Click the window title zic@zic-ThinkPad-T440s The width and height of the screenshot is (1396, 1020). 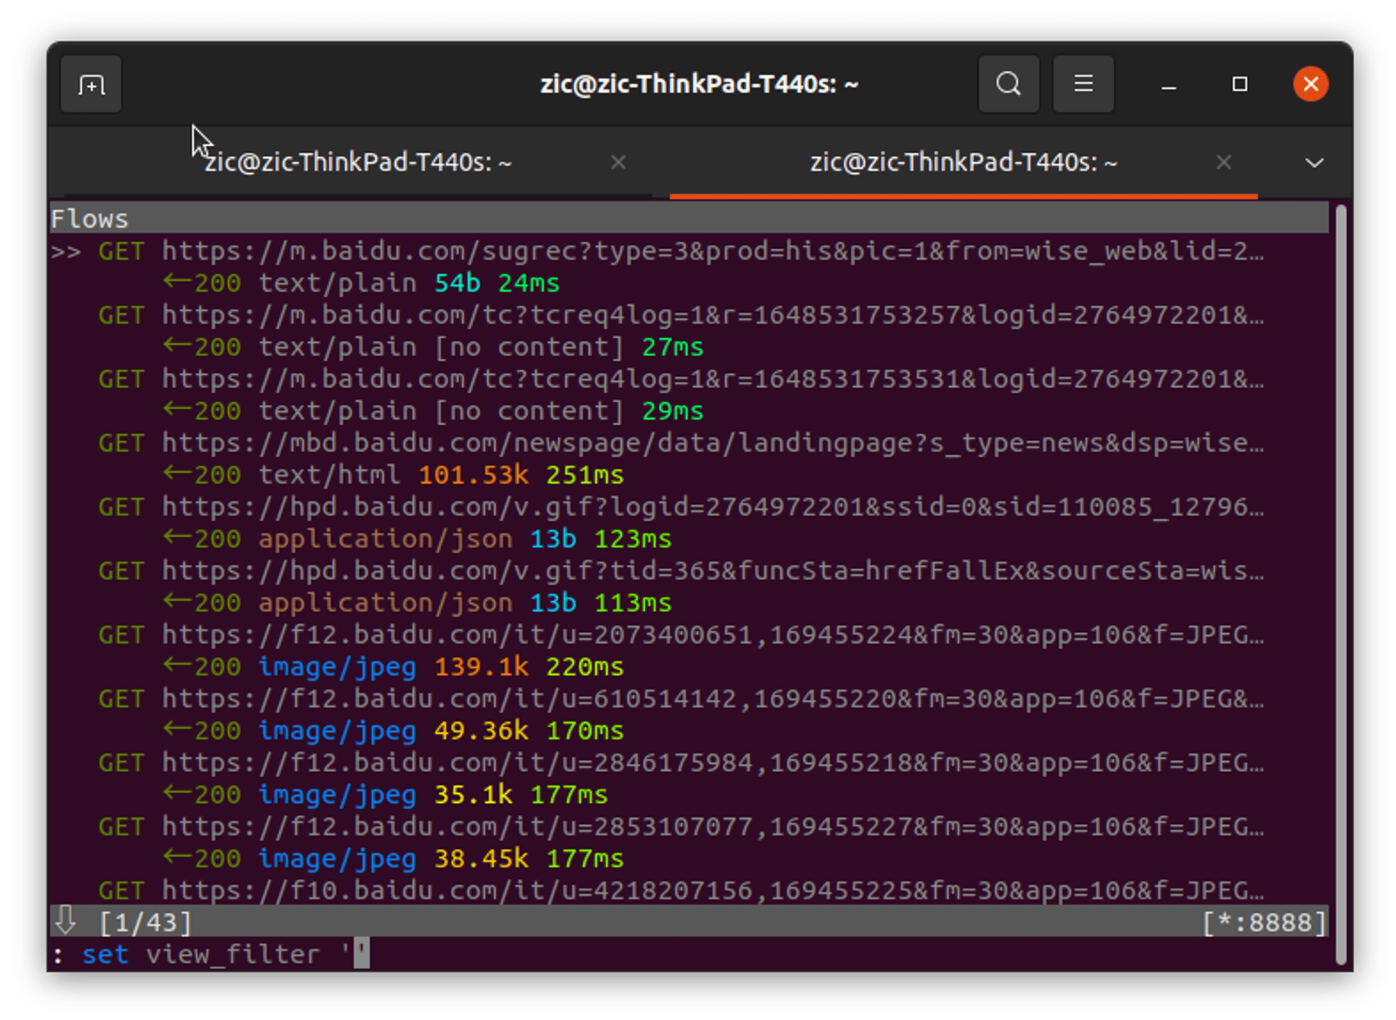699,84
